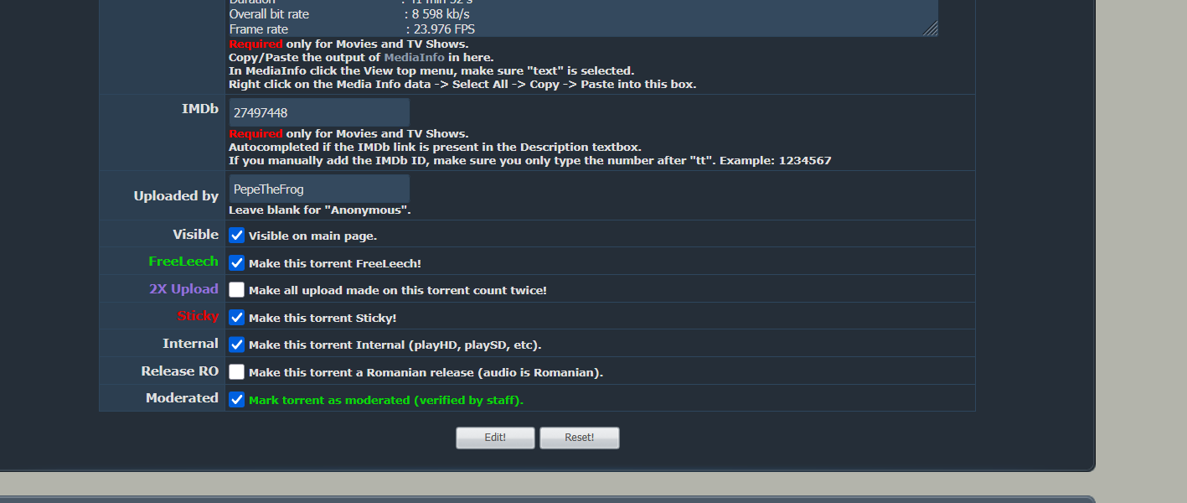Toggle the Moderated checkbox

[x=237, y=400]
